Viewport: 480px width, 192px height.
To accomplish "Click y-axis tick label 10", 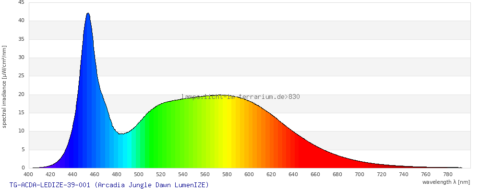I will click(21, 132).
